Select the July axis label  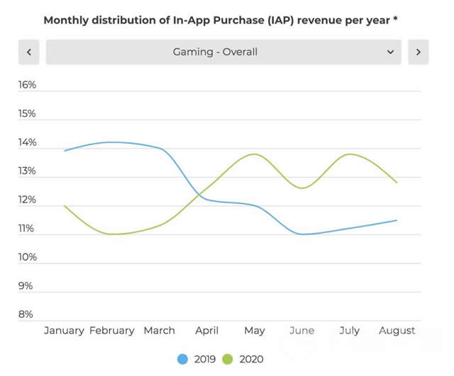350,331
